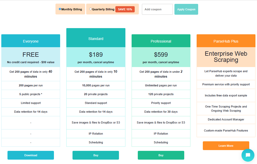This screenshot has width=257, height=164.
Task: Buy the Standard $189 plan
Action: tap(96, 155)
